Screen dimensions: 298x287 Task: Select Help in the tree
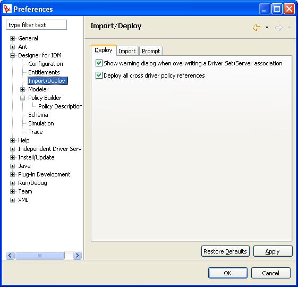24,140
